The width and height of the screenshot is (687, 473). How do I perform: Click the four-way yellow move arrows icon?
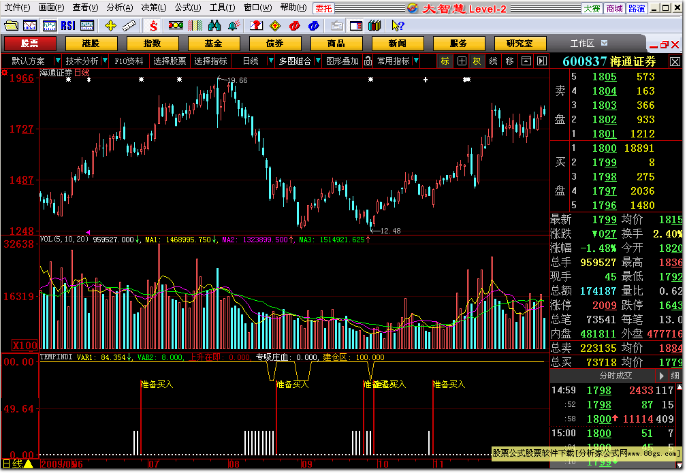tap(110, 26)
